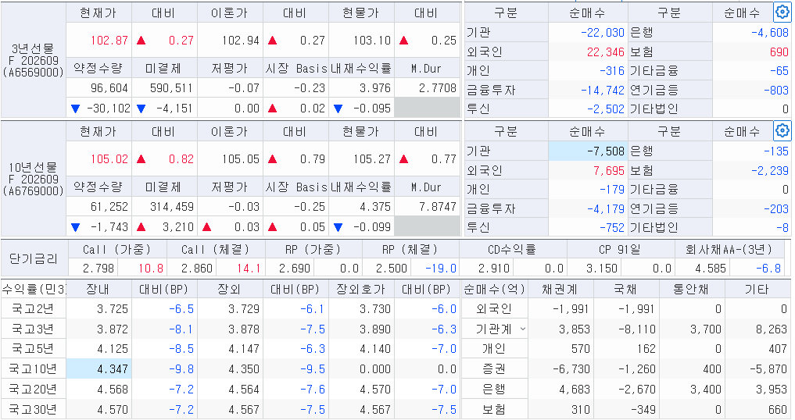
Task: Open settings gear in 10년선물 investor panel
Action: [782, 130]
